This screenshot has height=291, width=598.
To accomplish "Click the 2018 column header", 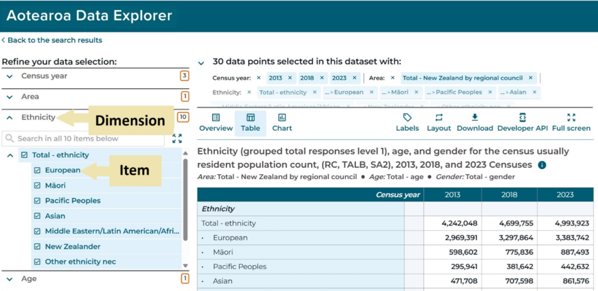I will [x=510, y=195].
